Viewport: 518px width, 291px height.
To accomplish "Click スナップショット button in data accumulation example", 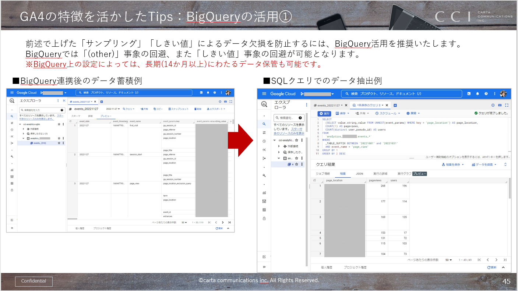I will 179,109.
